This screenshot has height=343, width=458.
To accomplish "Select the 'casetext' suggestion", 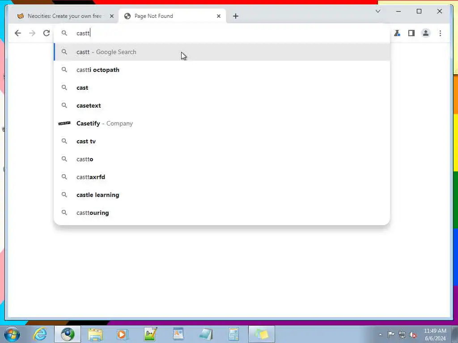I will [222, 105].
